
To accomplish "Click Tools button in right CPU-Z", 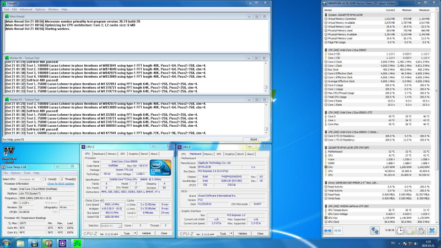I will pyautogui.click(x=223, y=234).
